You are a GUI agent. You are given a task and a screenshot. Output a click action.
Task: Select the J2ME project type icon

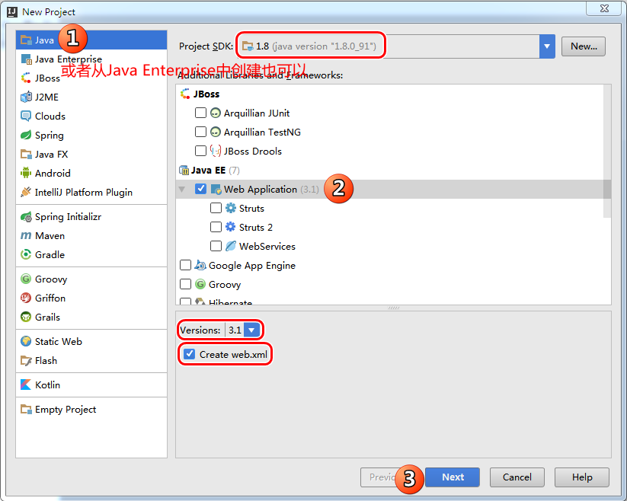click(x=26, y=97)
